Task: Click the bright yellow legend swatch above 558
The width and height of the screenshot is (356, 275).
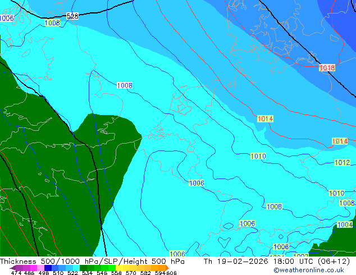Action: click(x=119, y=268)
